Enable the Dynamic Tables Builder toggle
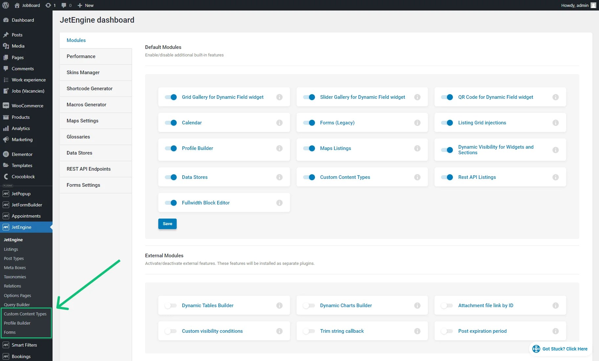 pyautogui.click(x=171, y=305)
